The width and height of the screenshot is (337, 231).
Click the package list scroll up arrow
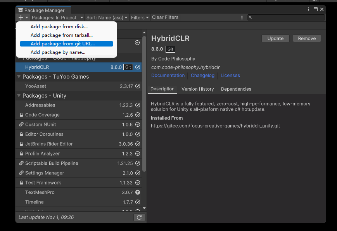144,33
